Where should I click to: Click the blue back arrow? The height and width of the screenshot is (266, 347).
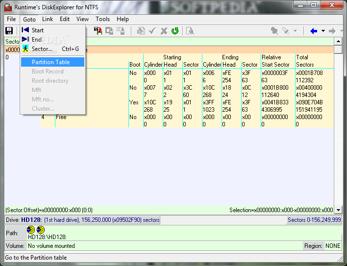click(314, 31)
